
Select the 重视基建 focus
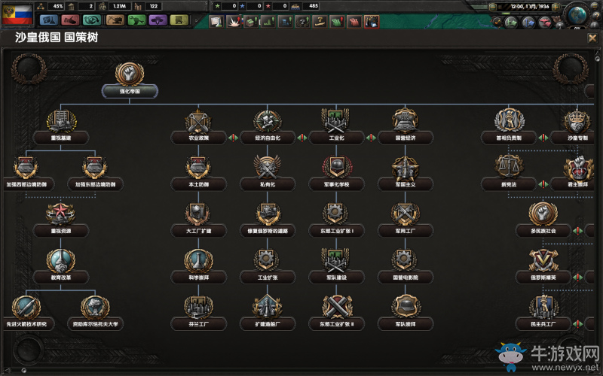pos(61,138)
